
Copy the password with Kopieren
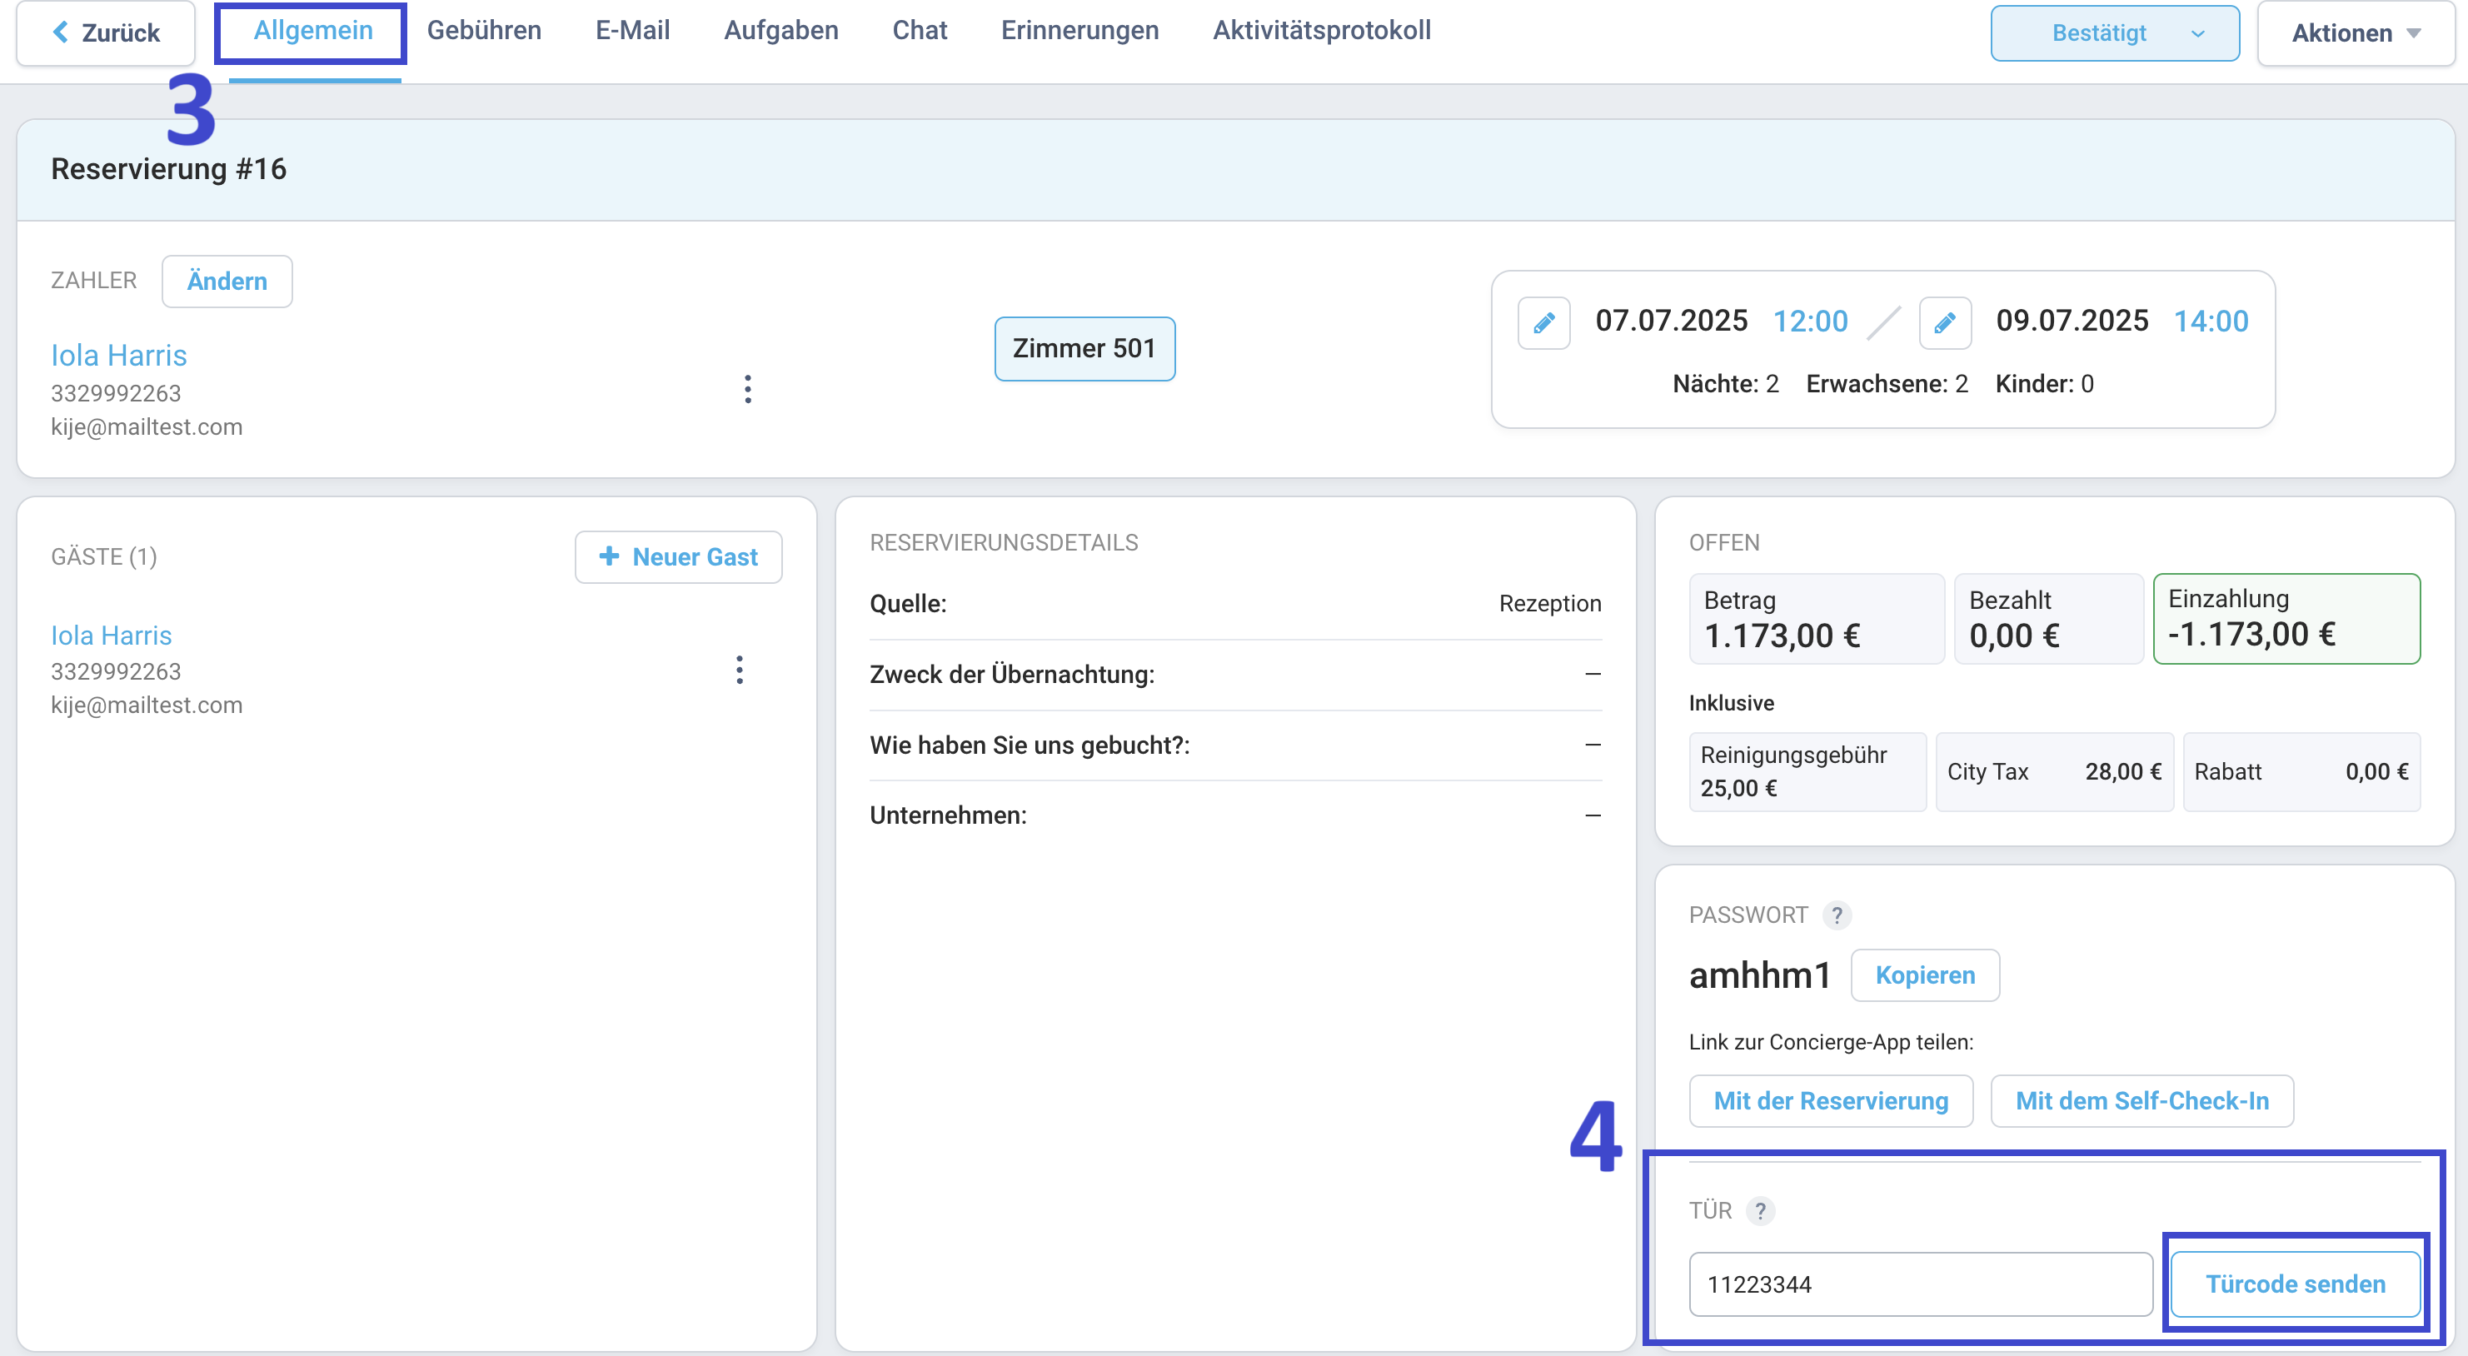pyautogui.click(x=1925, y=975)
